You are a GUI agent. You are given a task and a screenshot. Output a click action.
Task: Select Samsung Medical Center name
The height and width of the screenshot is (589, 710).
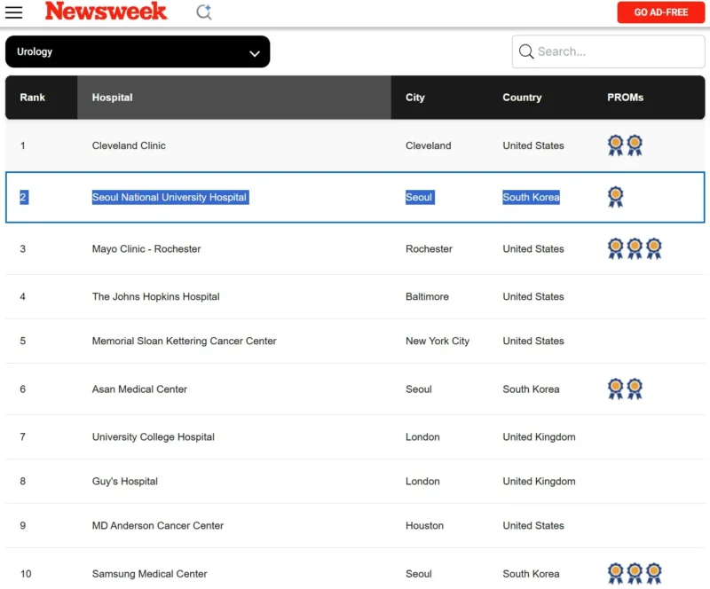[x=149, y=574]
